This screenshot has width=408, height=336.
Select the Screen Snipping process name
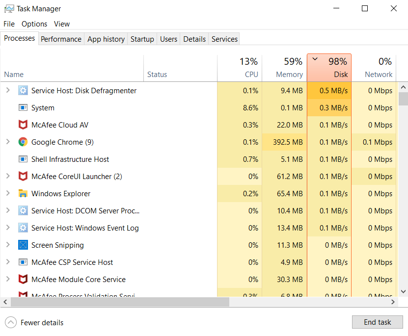(57, 245)
